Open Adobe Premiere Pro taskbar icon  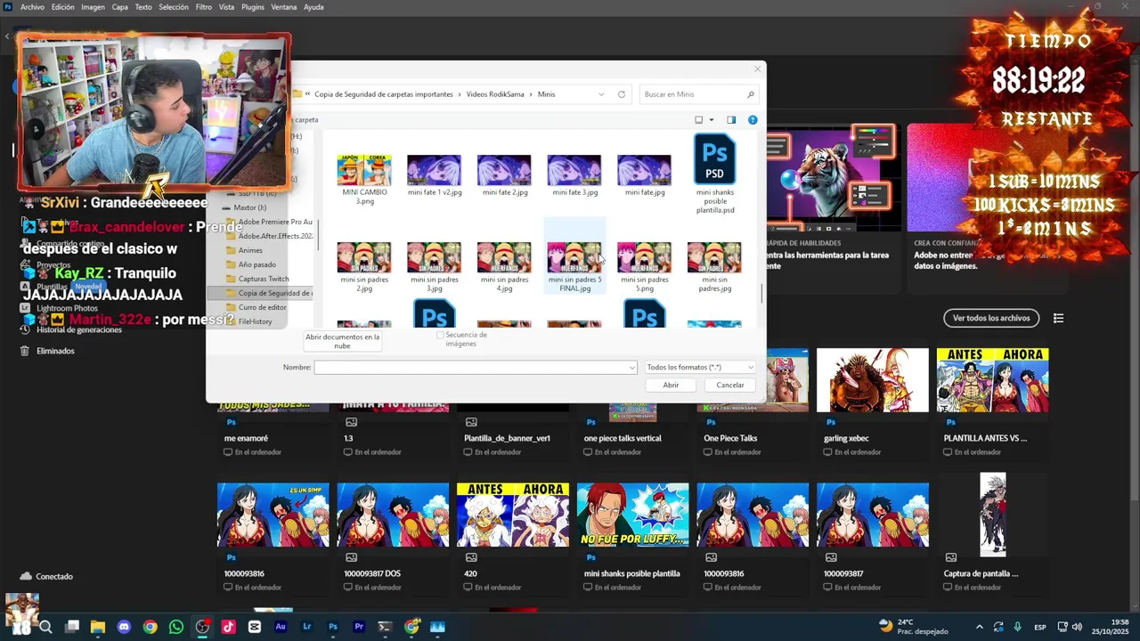359,627
